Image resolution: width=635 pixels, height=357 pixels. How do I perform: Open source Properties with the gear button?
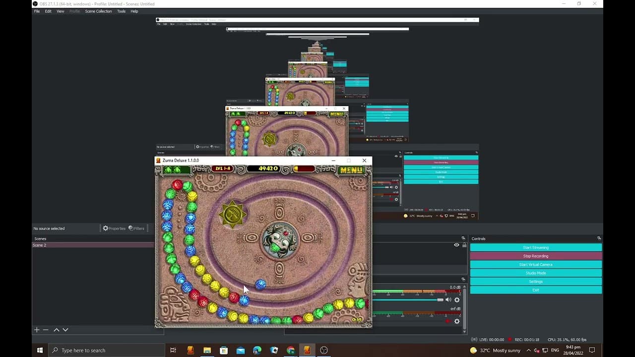[x=114, y=229]
